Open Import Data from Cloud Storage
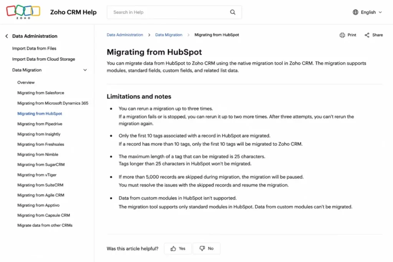The image size is (393, 262). click(x=44, y=59)
